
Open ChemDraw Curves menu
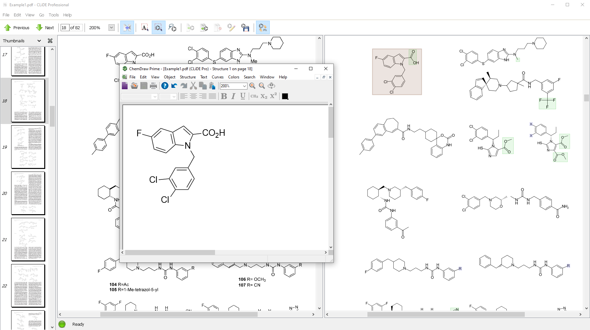pyautogui.click(x=218, y=77)
